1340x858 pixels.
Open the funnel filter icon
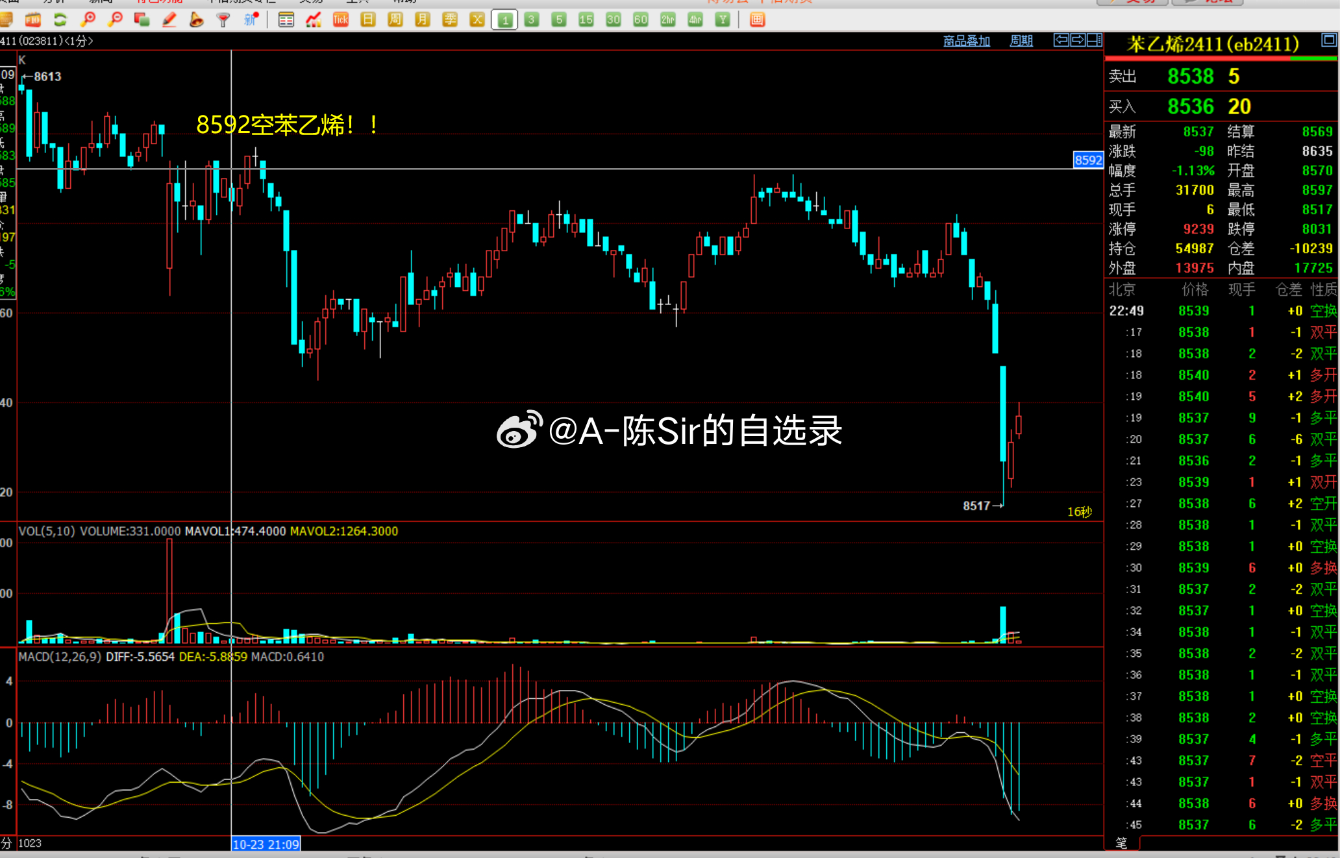(x=223, y=19)
